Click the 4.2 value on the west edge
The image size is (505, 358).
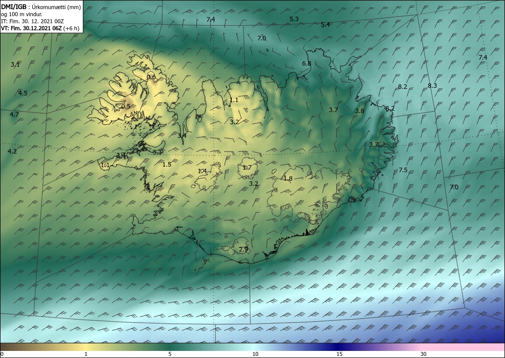(x=12, y=151)
